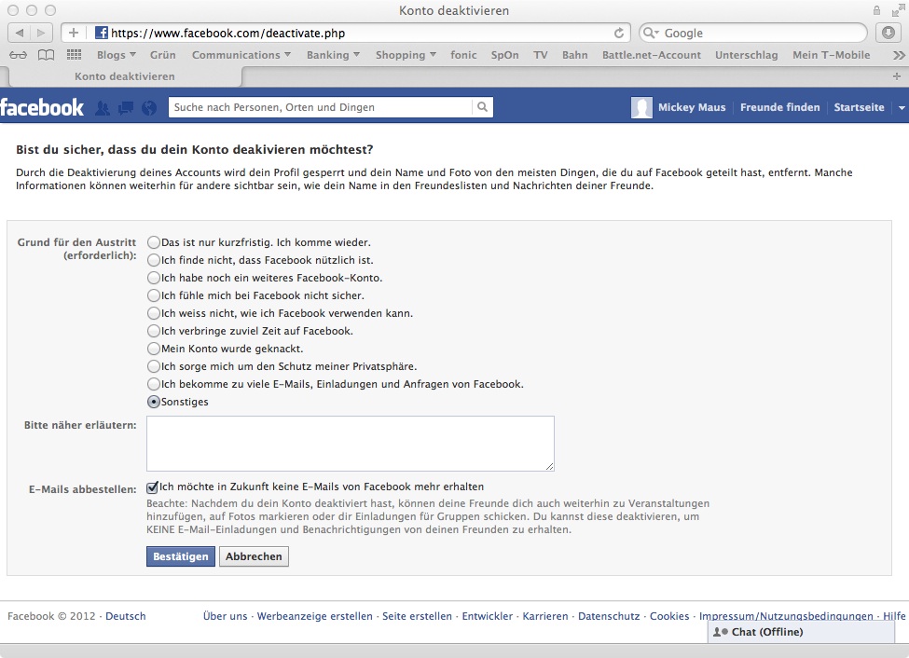
Task: Open the Unterschlag bookmark
Action: (746, 55)
